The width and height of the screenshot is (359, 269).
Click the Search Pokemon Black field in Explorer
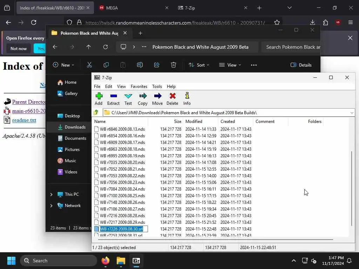tap(291, 47)
